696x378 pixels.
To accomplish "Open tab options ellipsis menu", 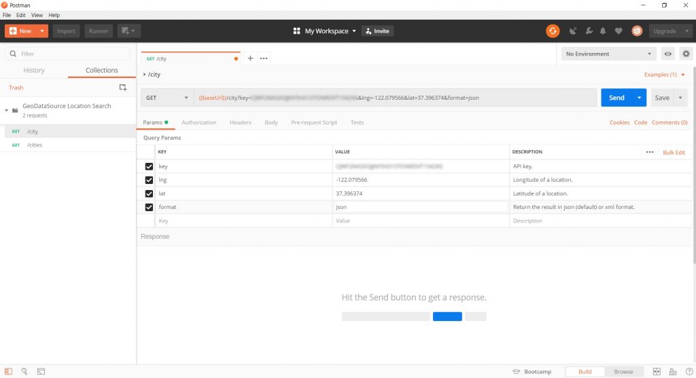I will 264,58.
